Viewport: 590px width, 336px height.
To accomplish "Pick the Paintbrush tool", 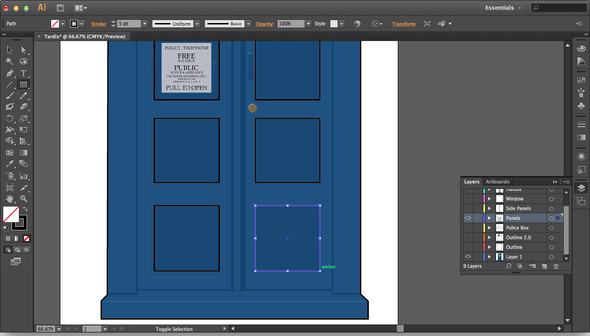I will pyautogui.click(x=10, y=95).
